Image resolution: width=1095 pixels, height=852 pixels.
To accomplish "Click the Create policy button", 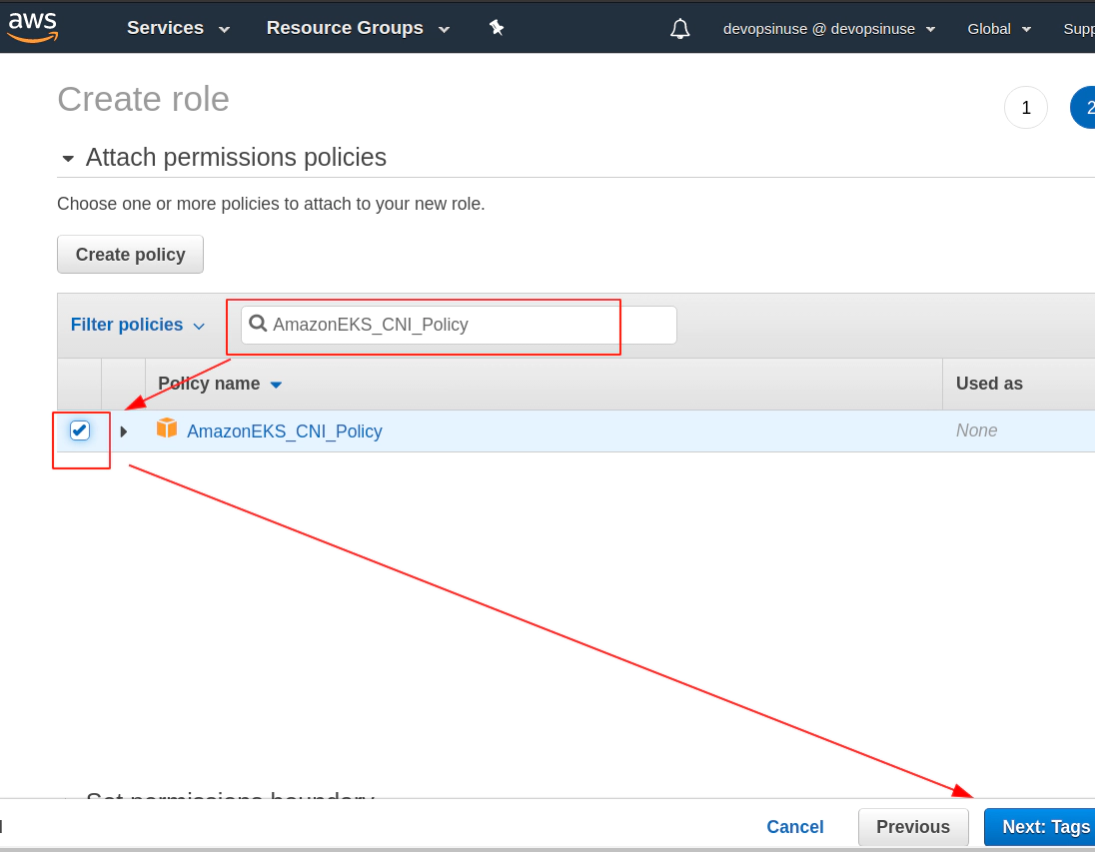I will pyautogui.click(x=131, y=255).
